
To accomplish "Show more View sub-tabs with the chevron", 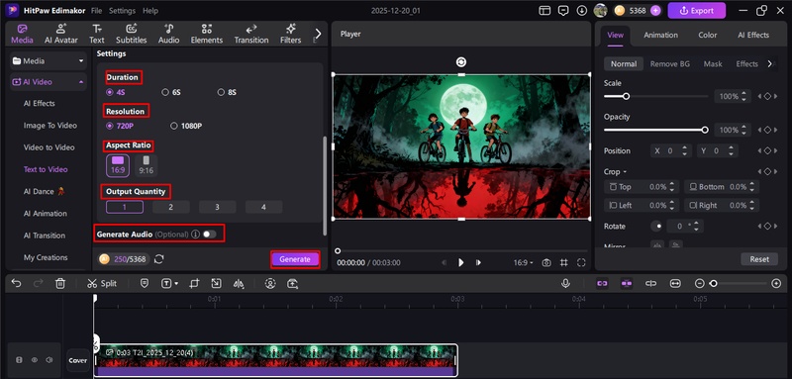I will (x=770, y=64).
